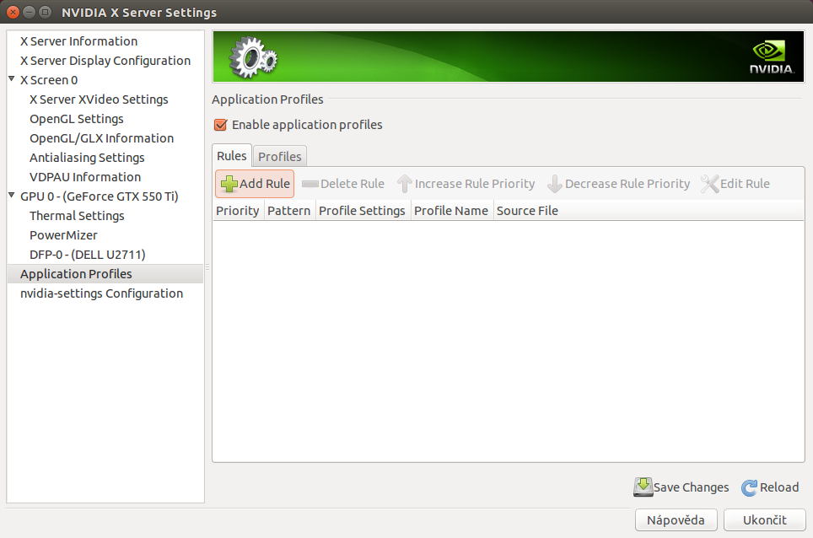Select the X Screen 0 entry
This screenshot has height=538, width=813.
pos(105,80)
